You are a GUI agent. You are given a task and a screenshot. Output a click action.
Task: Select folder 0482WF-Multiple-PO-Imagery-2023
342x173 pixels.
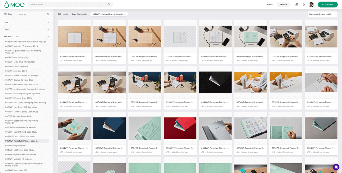pyautogui.click(x=21, y=46)
